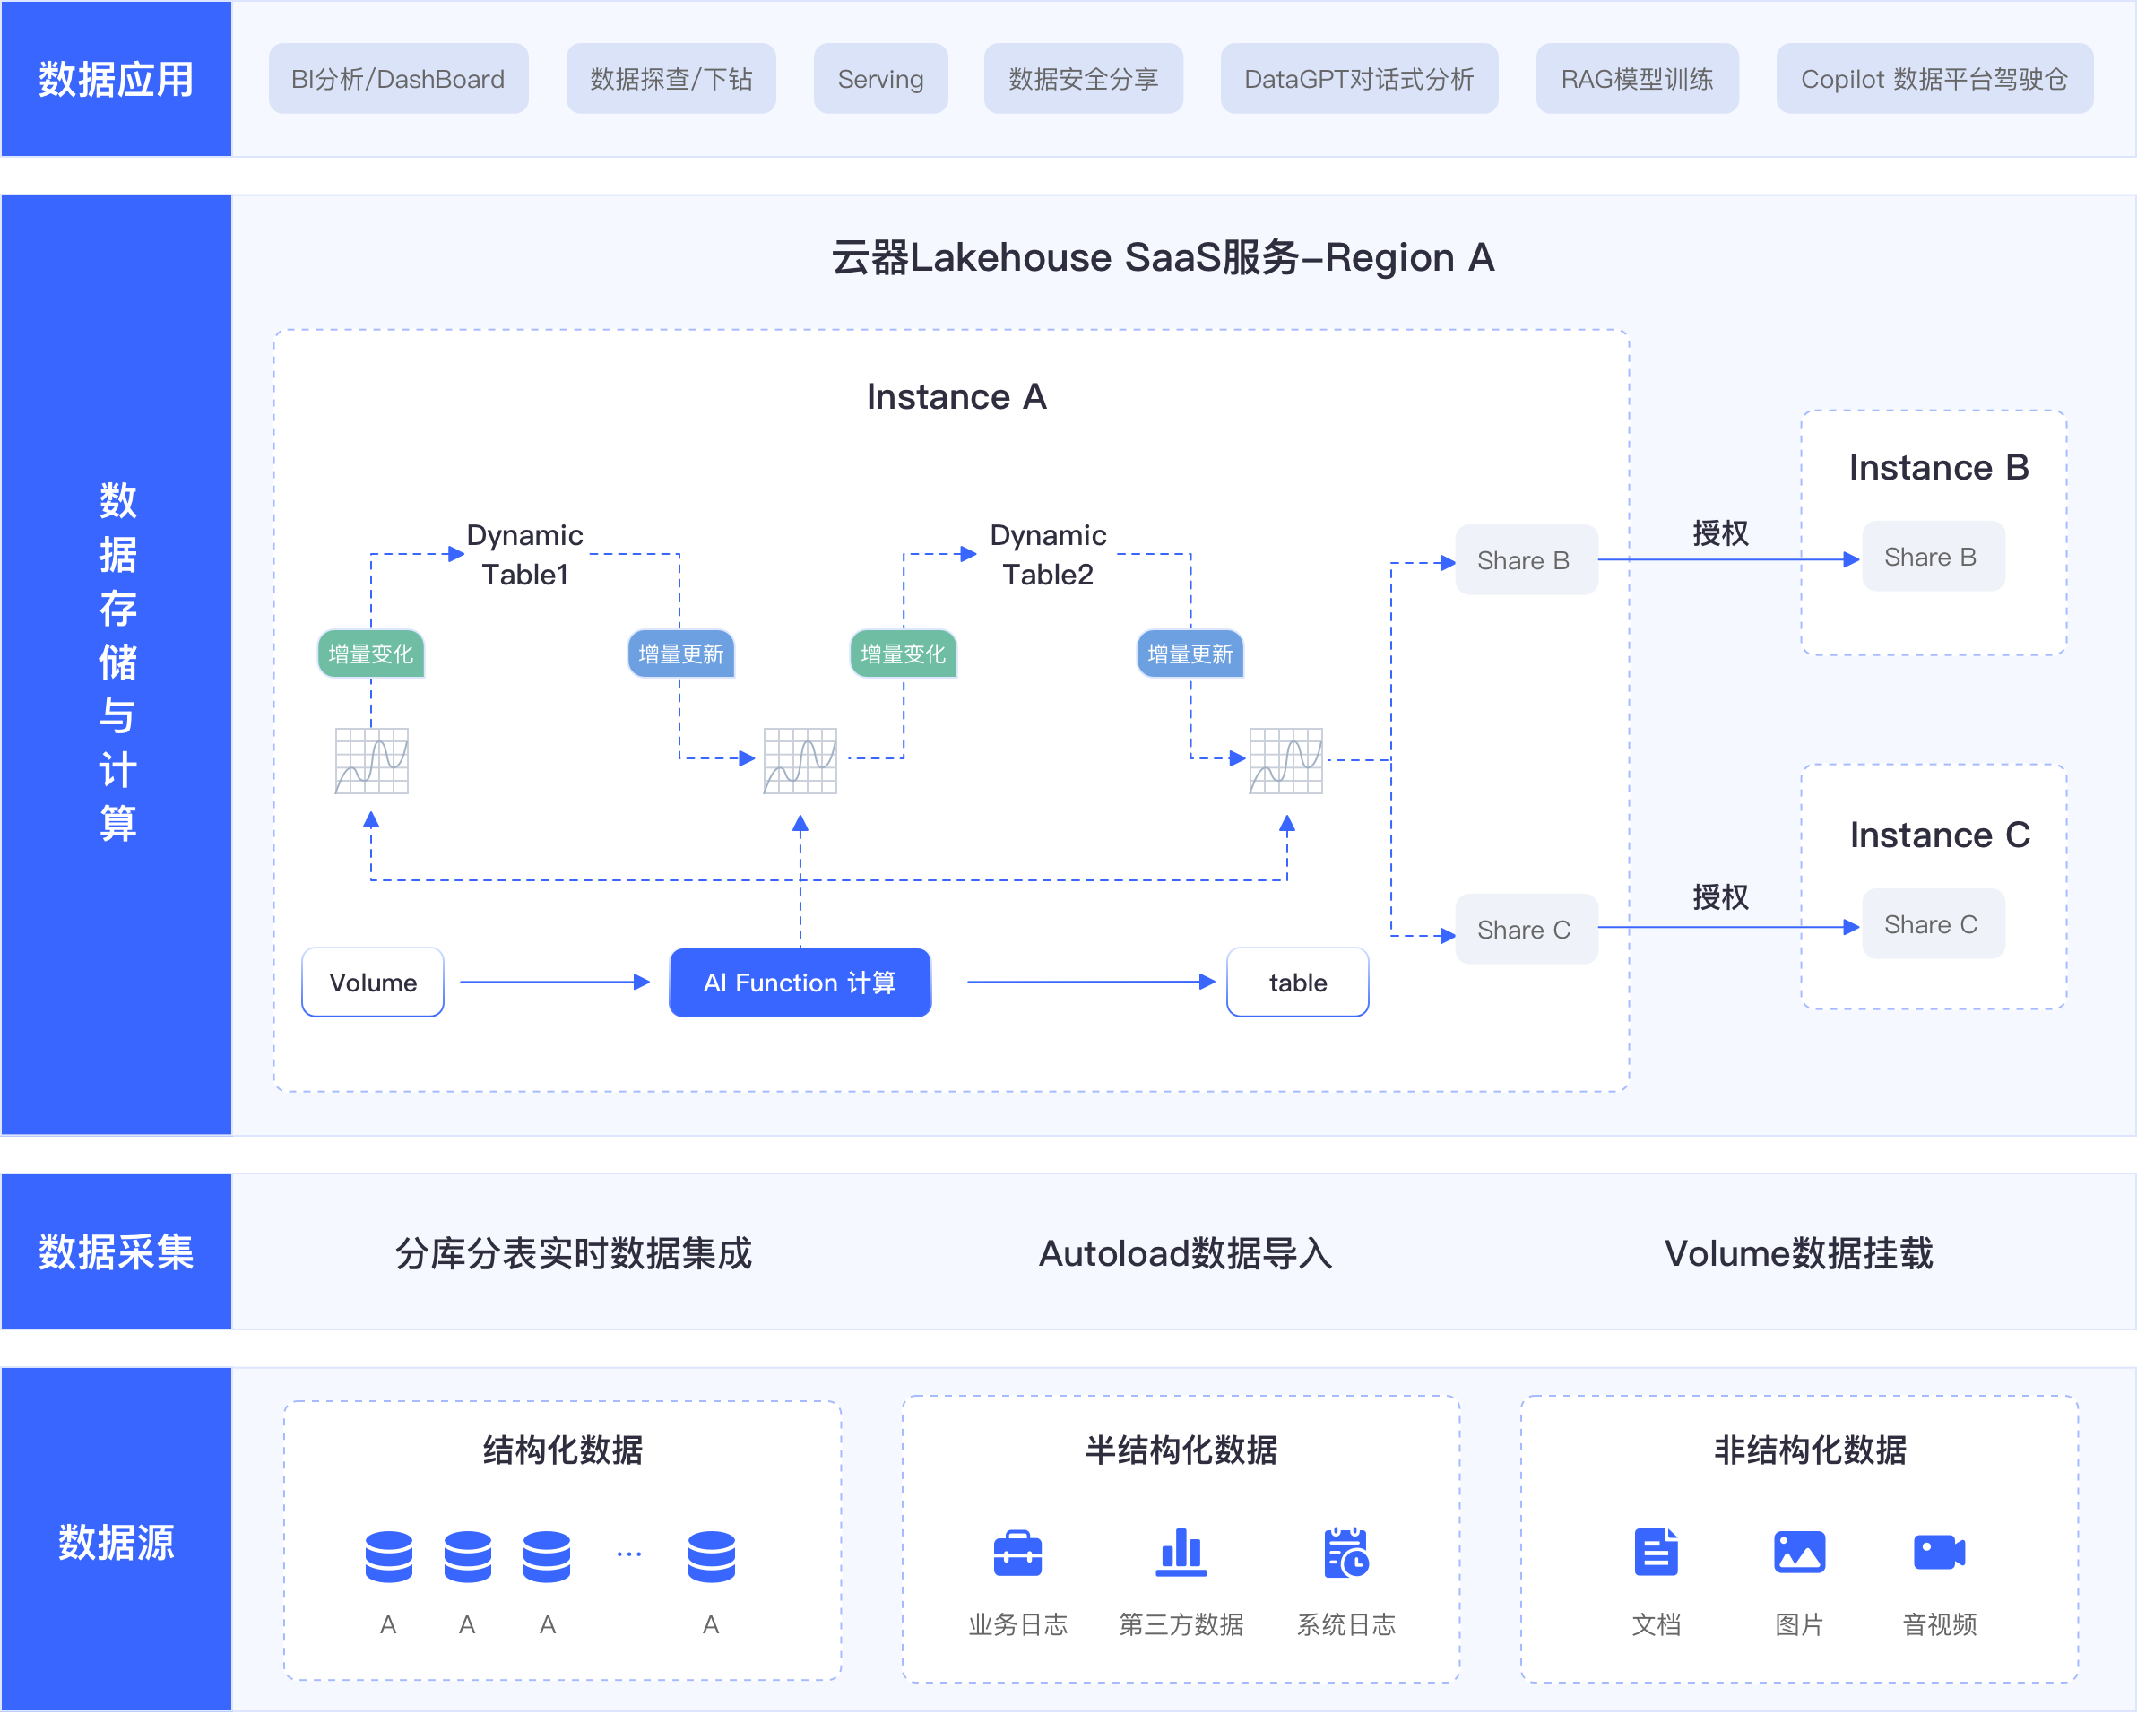The image size is (2137, 1714).
Task: Click the first database cylinder icon
Action: coord(388,1556)
